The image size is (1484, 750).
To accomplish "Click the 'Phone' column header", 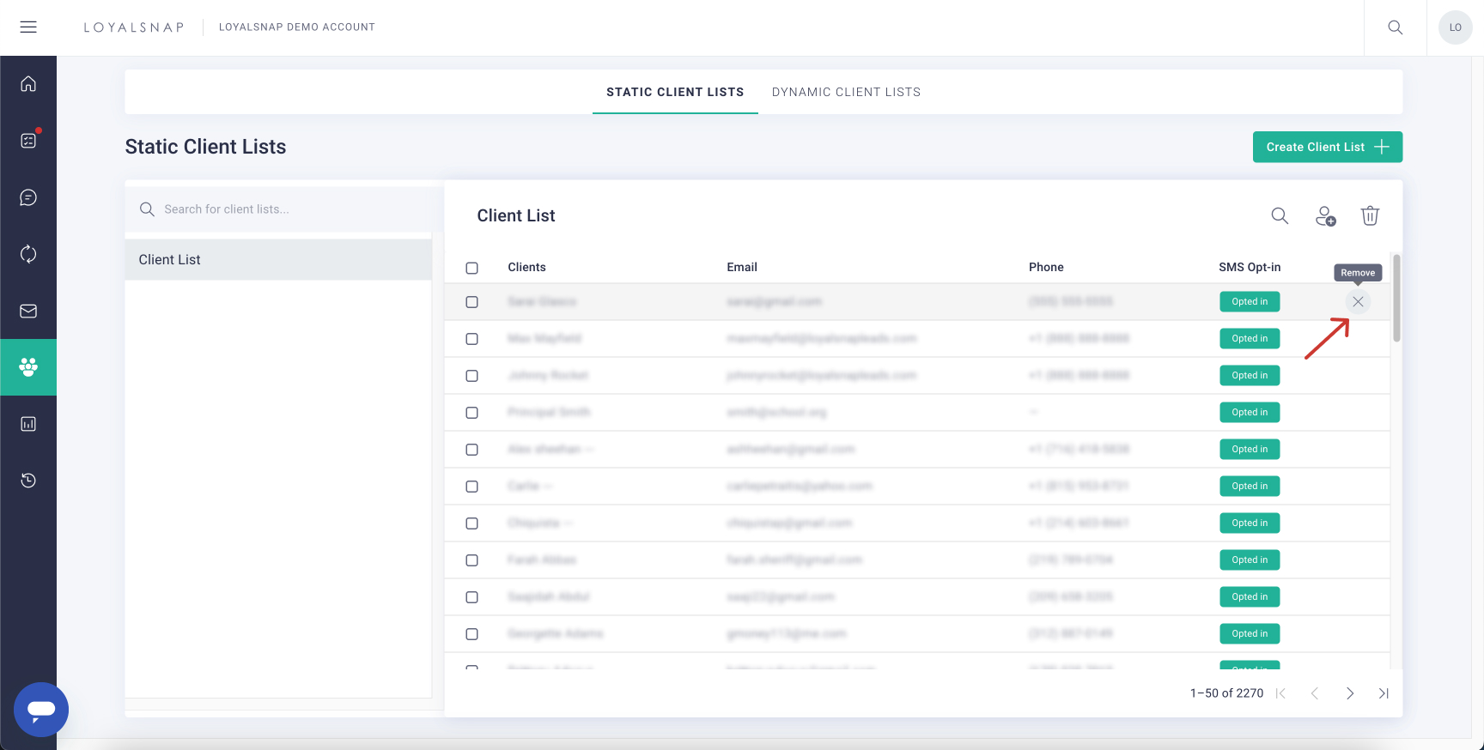I will (x=1046, y=267).
